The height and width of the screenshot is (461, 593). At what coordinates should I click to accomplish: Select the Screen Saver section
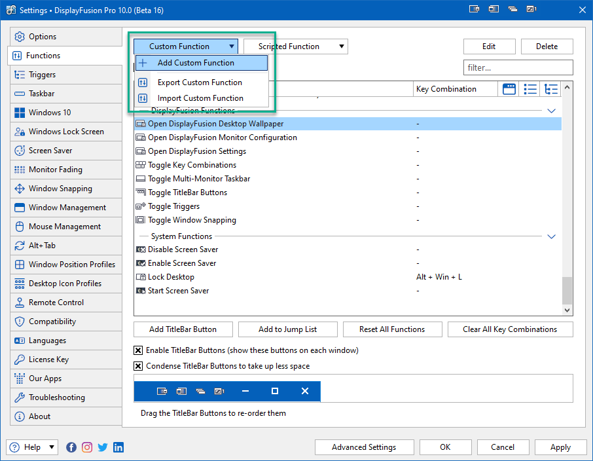[x=66, y=150]
